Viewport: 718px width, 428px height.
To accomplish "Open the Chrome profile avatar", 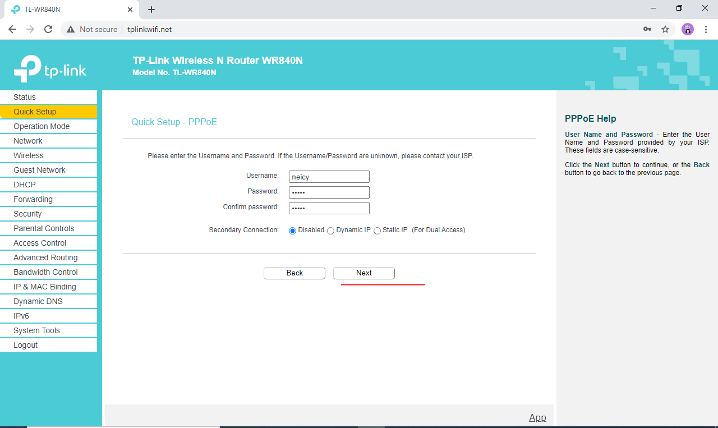I will (688, 29).
